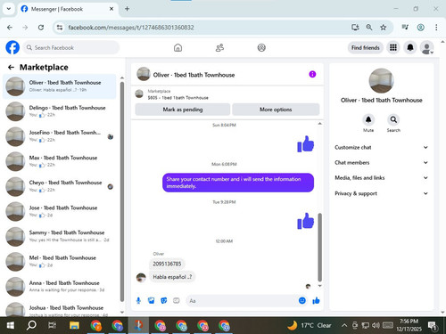Record a voice clip with microphone icon
The width and height of the screenshot is (446, 334).
(x=138, y=301)
